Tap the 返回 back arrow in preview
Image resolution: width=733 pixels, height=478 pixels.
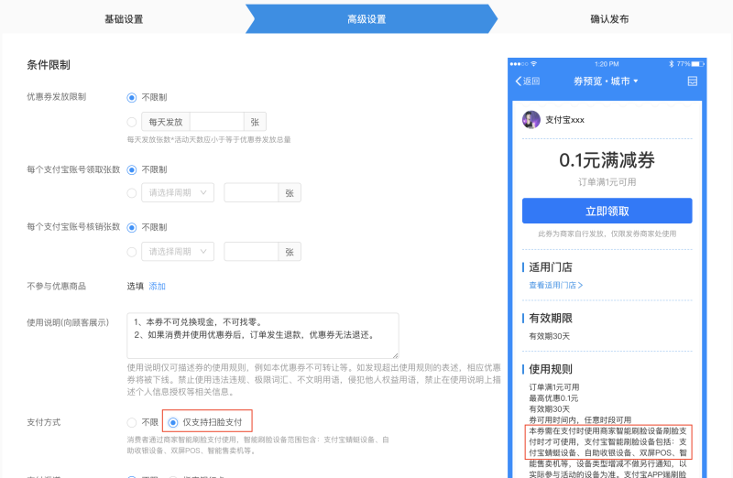click(x=528, y=81)
